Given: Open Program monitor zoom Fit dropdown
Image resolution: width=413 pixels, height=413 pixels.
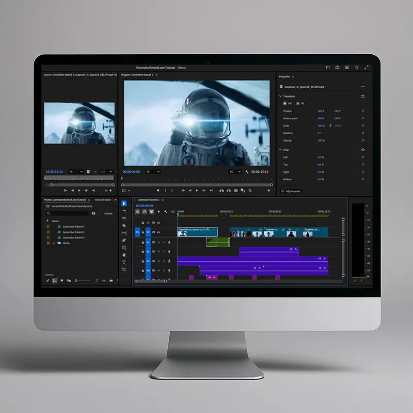Looking at the screenshot, I should click(153, 171).
